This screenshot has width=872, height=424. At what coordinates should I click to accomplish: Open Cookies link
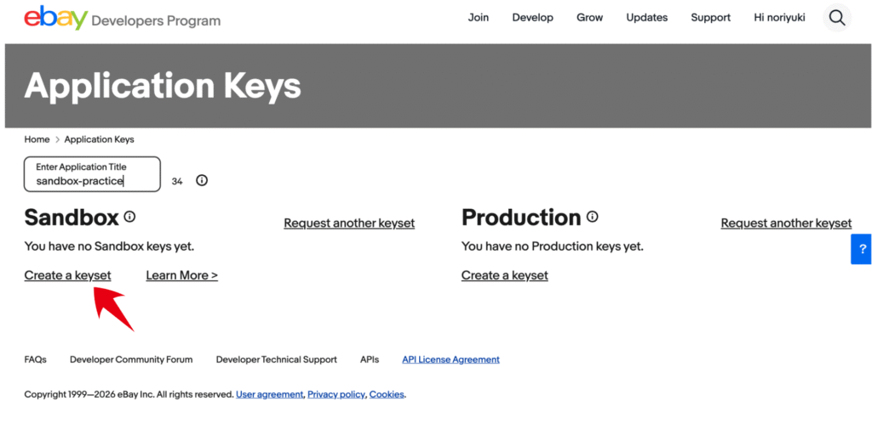(387, 394)
